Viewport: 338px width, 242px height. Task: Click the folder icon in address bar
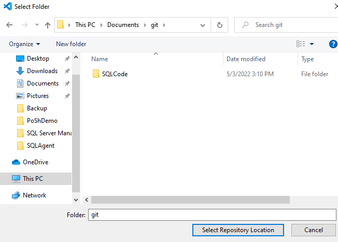pyautogui.click(x=60, y=25)
